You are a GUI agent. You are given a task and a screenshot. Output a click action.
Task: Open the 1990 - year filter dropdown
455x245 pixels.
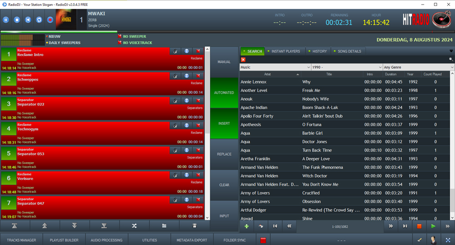point(347,67)
